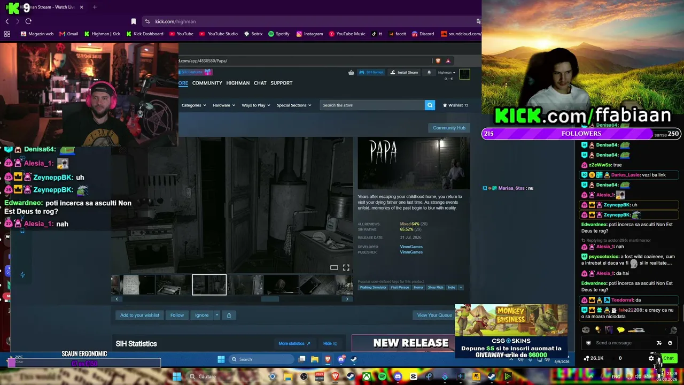
Task: Open Kick chat settings gear
Action: coord(651,358)
